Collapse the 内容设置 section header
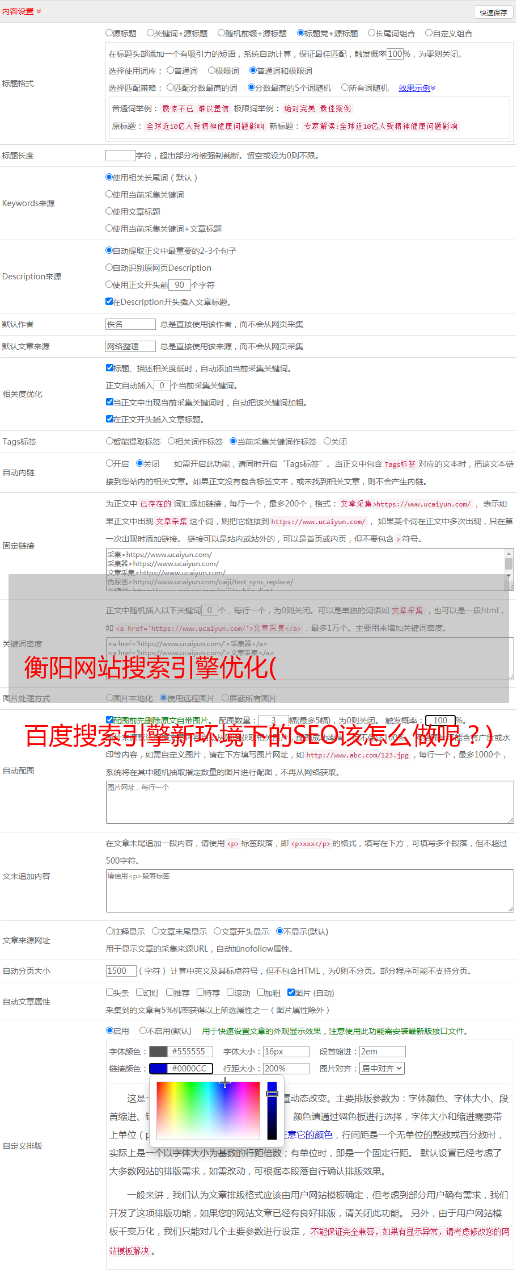This screenshot has height=1277, width=517. tap(22, 11)
